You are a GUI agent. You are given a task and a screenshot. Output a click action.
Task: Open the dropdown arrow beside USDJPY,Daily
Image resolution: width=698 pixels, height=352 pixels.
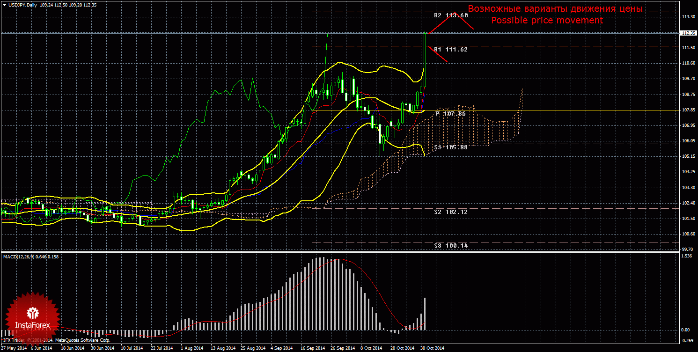point(4,5)
